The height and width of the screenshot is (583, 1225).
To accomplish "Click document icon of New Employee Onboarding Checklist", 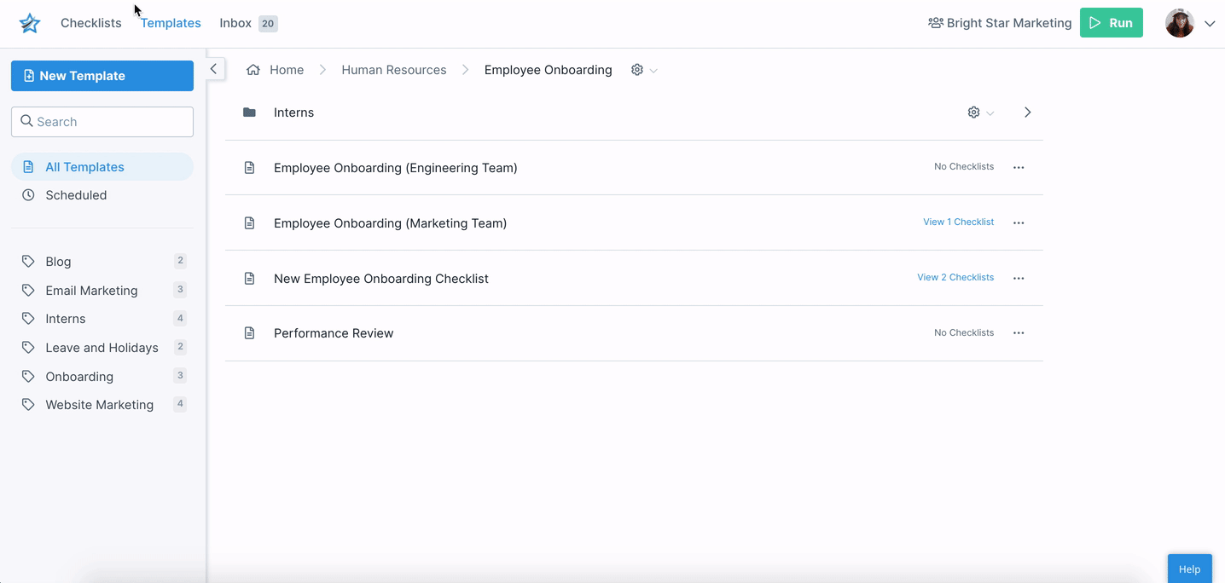I will [x=249, y=279].
